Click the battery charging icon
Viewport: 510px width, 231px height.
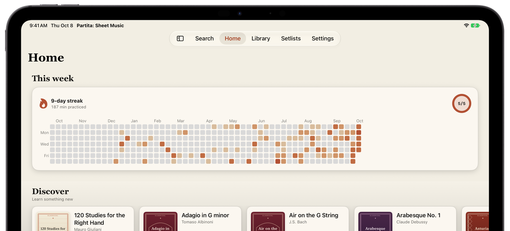476,25
